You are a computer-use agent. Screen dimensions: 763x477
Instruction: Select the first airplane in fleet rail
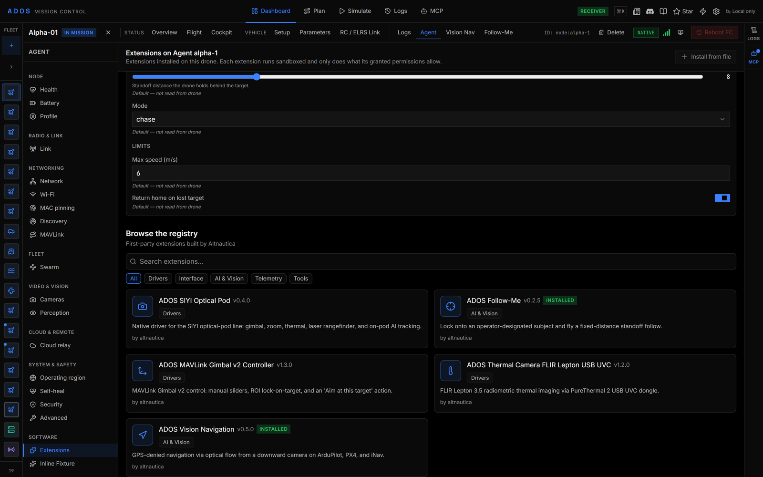coord(11,92)
